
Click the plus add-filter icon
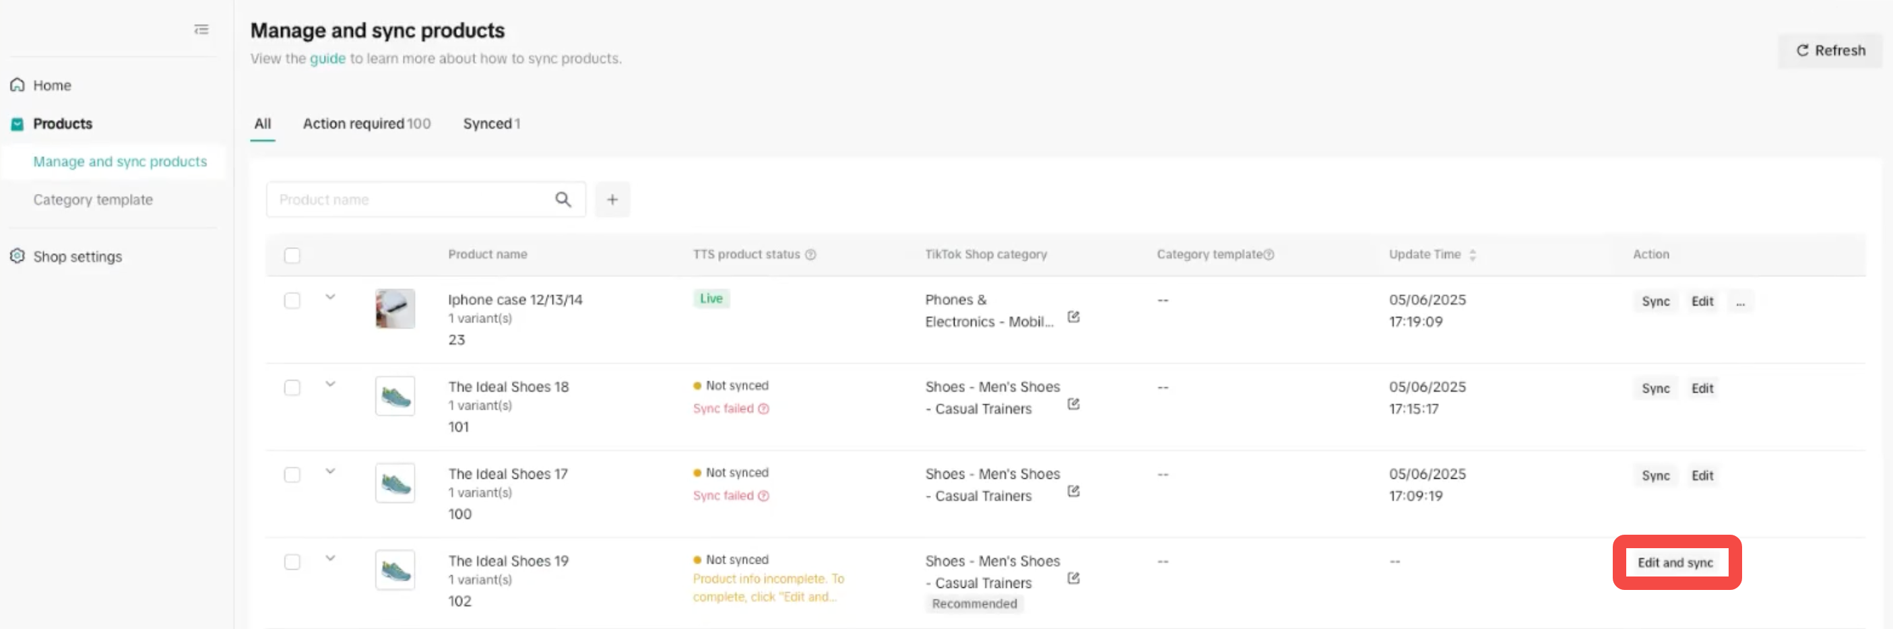coord(612,199)
